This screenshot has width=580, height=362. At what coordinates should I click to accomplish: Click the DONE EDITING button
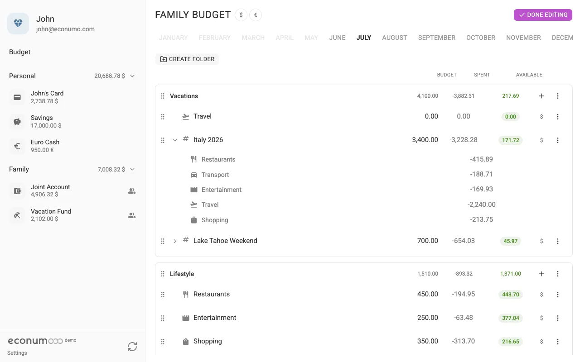click(543, 15)
